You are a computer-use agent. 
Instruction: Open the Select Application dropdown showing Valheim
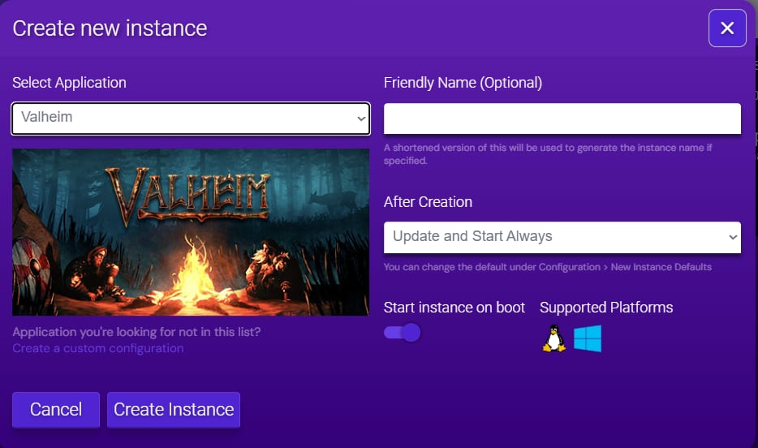pos(190,118)
